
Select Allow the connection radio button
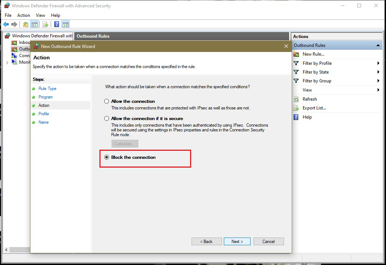(106, 101)
